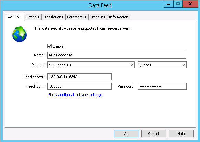Image resolution: width=200 pixels, height=142 pixels.
Task: Click into the Name field
Action: (117, 55)
